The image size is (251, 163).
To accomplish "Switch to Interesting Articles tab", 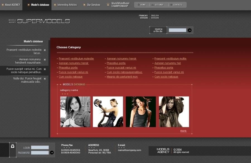I will click(67, 5).
